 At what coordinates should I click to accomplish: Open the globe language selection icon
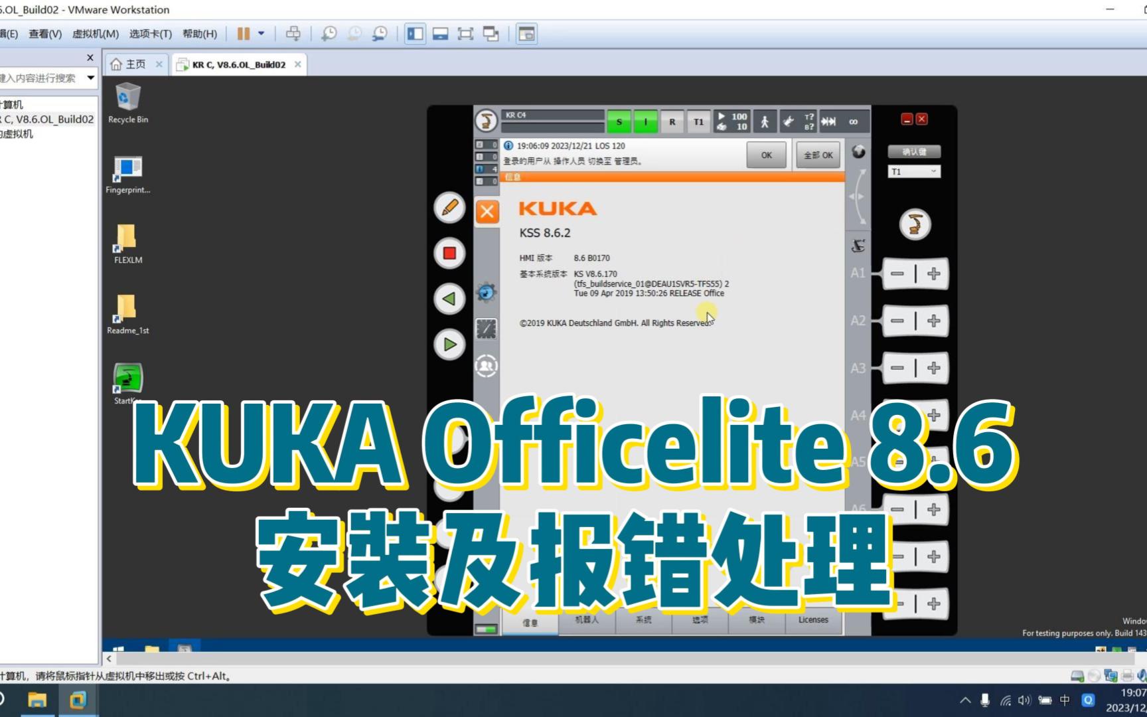pos(858,151)
